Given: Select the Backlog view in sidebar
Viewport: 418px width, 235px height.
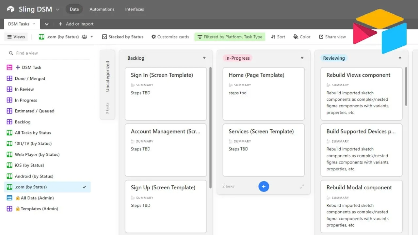Looking at the screenshot, I should [x=48, y=122].
